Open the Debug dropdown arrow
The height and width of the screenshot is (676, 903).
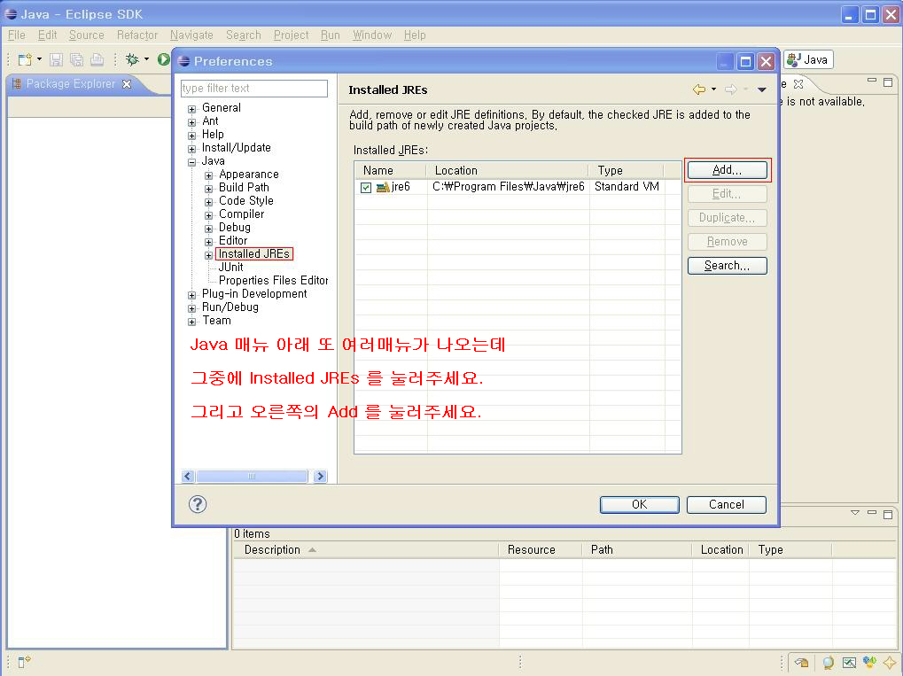146,59
